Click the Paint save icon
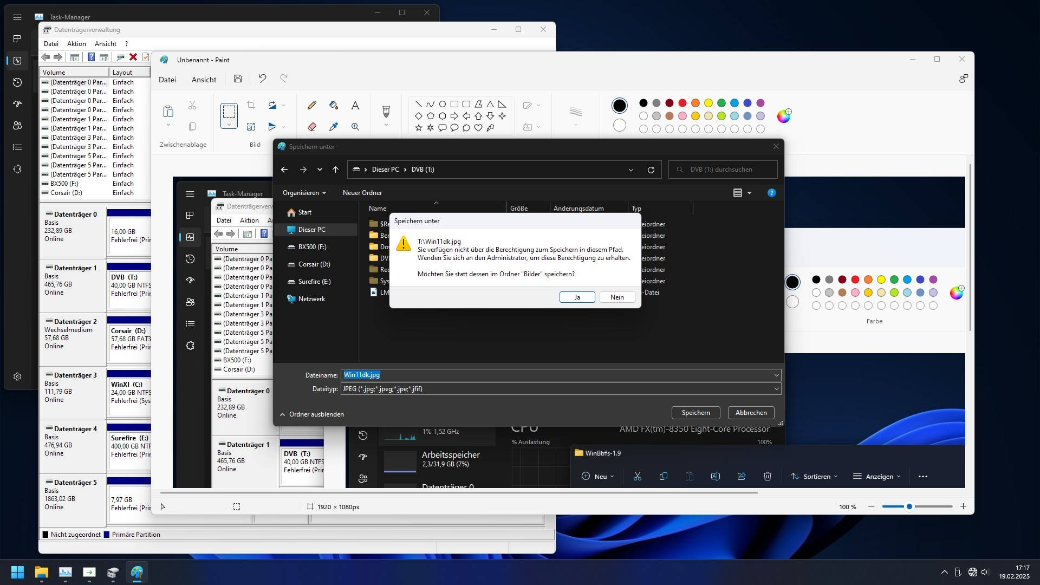This screenshot has height=585, width=1040. click(x=237, y=79)
